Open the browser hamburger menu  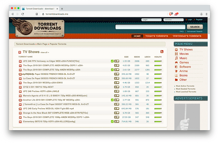click(206, 14)
